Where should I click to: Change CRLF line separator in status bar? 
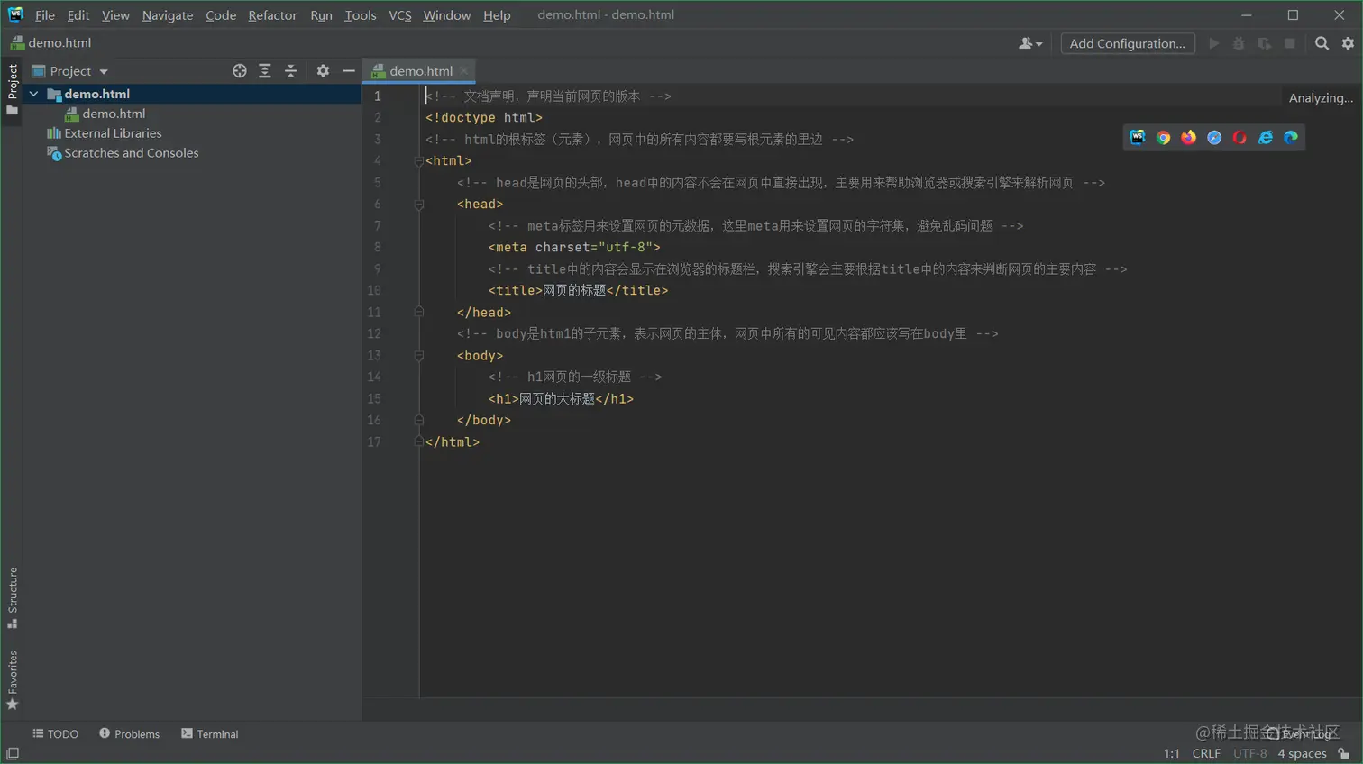[x=1206, y=753]
